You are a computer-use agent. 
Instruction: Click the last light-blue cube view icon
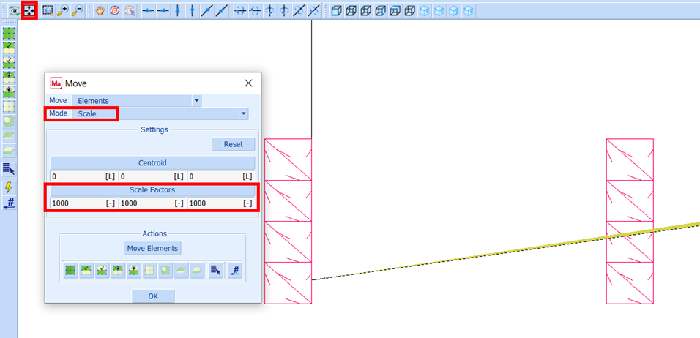(468, 11)
